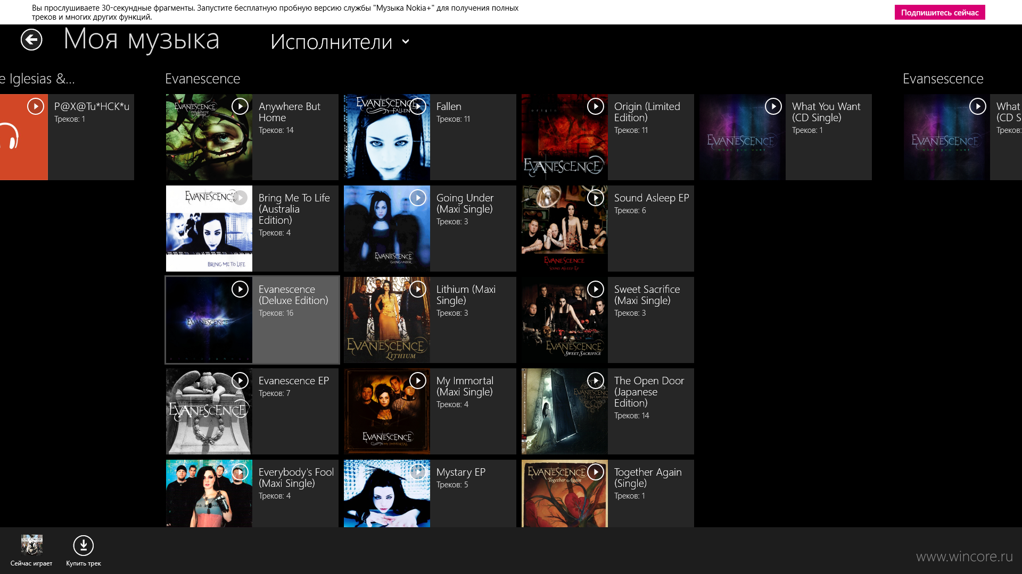1022x574 pixels.
Task: Play Evanescence EP
Action: click(240, 381)
